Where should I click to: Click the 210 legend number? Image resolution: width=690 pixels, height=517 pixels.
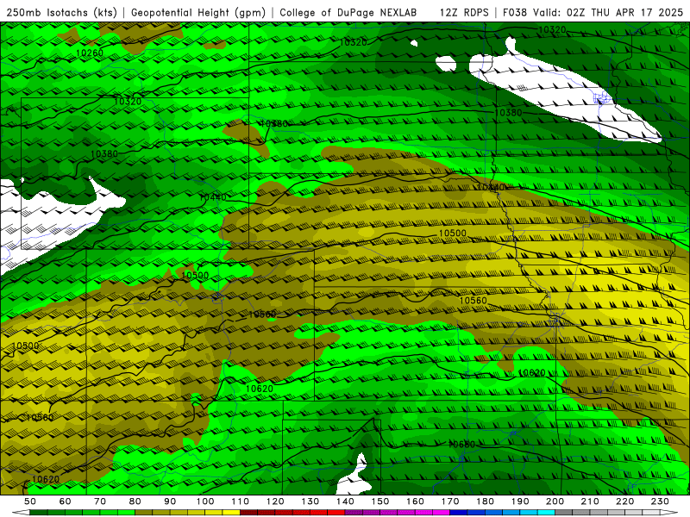[590, 501]
